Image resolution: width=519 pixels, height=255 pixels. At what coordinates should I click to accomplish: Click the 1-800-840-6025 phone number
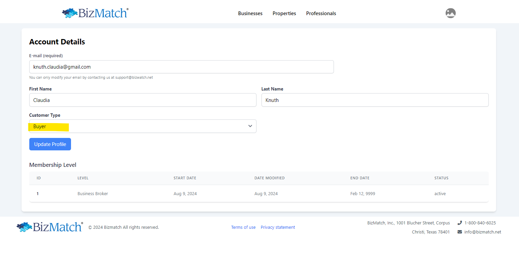(x=480, y=223)
